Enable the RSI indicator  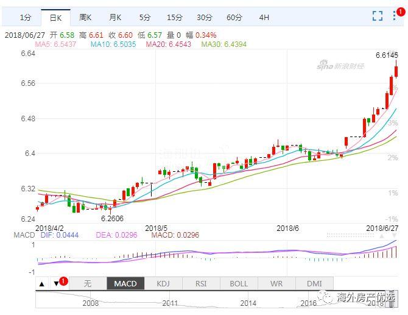click(x=201, y=283)
